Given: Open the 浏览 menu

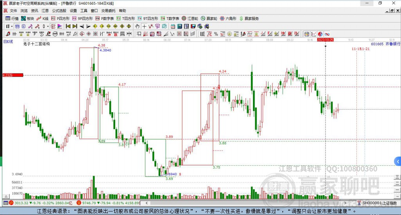Looking at the screenshot, I should [24, 11].
